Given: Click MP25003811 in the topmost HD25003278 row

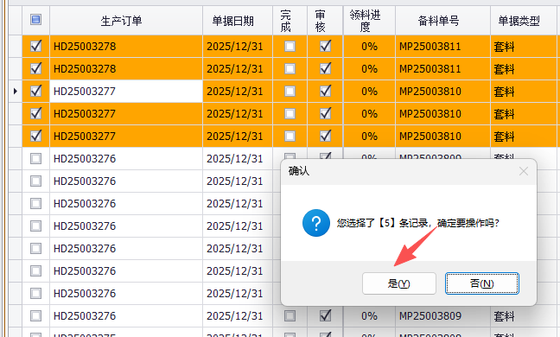Looking at the screenshot, I should pos(430,47).
